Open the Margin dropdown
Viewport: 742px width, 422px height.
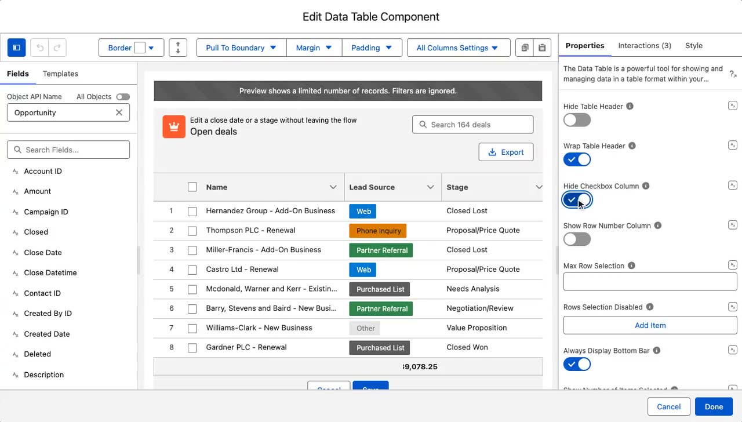pos(314,48)
